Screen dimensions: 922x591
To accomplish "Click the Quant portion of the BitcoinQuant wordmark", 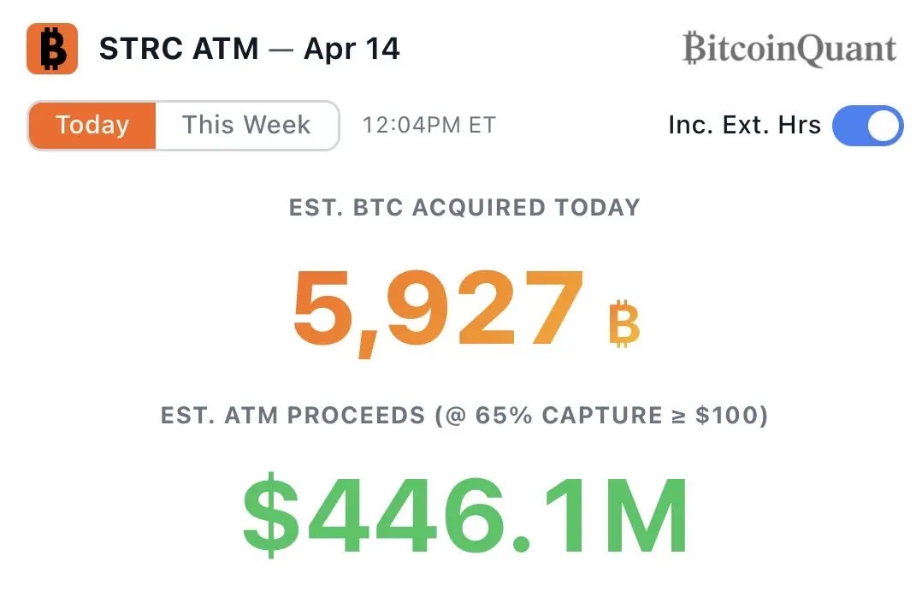I will point(848,50).
